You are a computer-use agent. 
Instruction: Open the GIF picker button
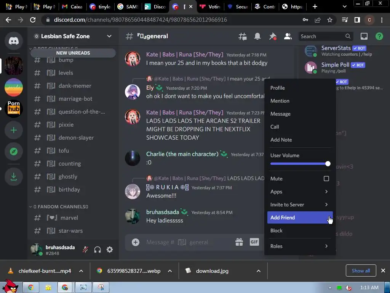click(254, 242)
